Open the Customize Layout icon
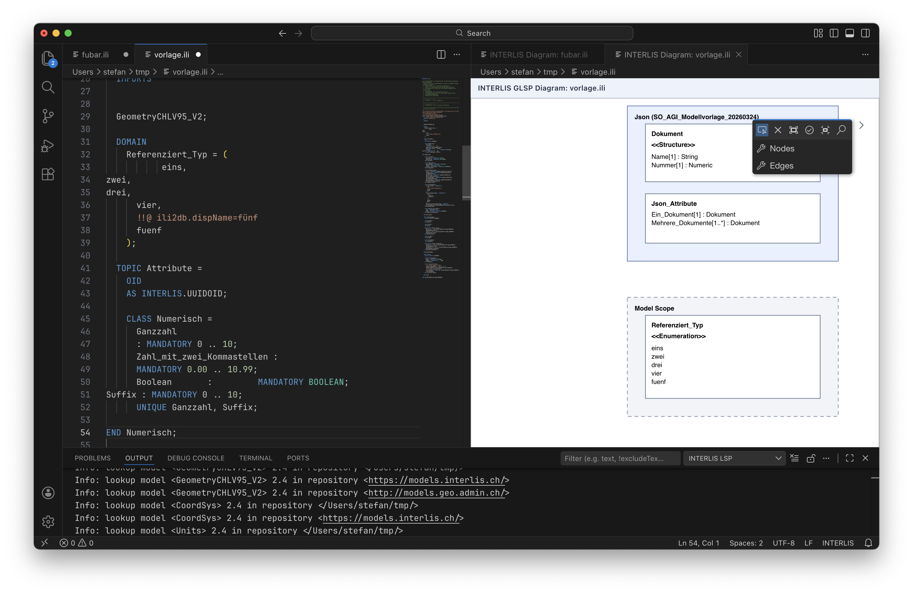Screen dimensions: 913x594 (x=818, y=33)
